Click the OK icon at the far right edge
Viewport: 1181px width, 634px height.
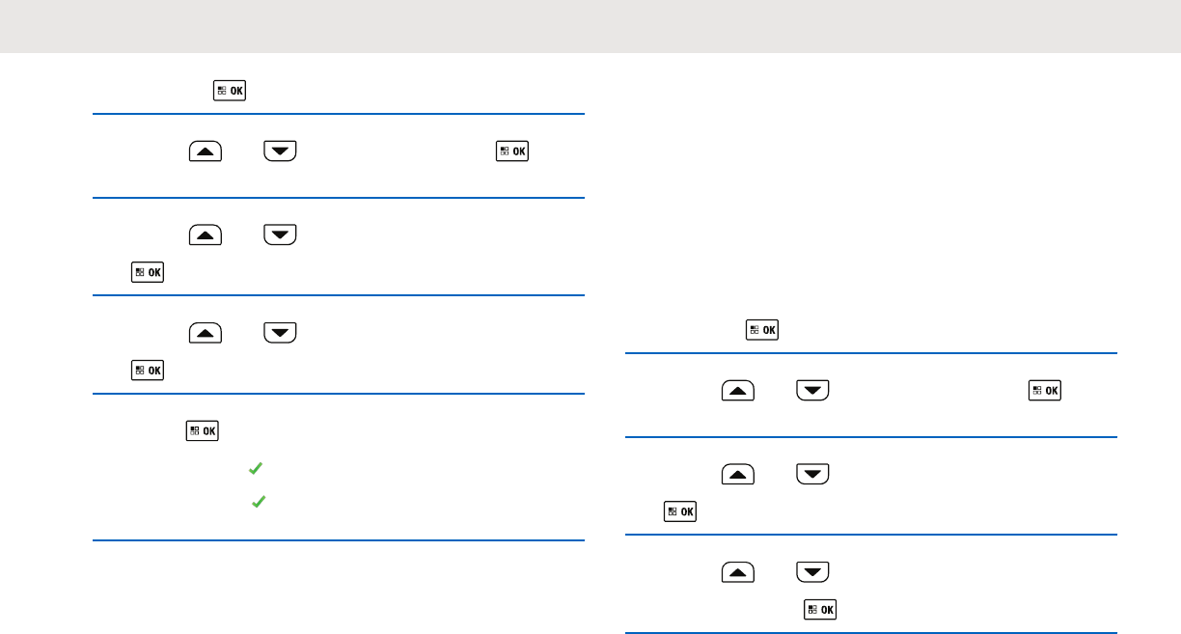tap(1045, 391)
